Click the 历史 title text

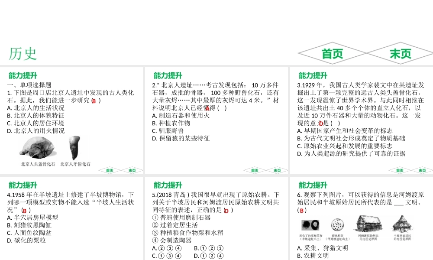pos(23,54)
